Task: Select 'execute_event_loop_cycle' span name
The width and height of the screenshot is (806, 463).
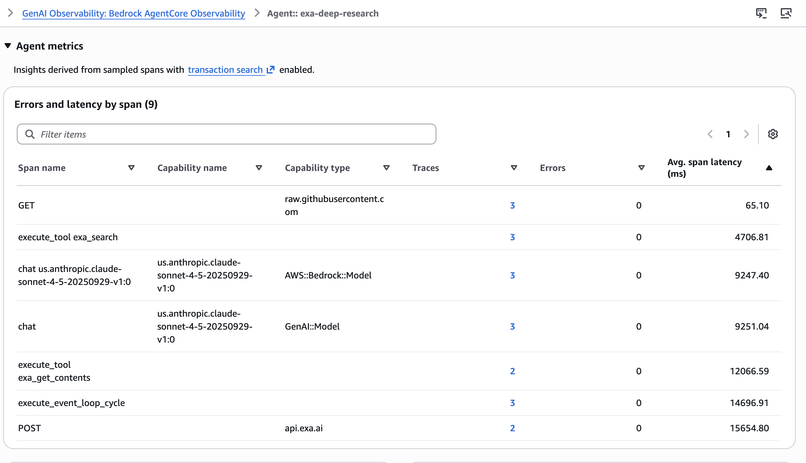Action: 72,403
